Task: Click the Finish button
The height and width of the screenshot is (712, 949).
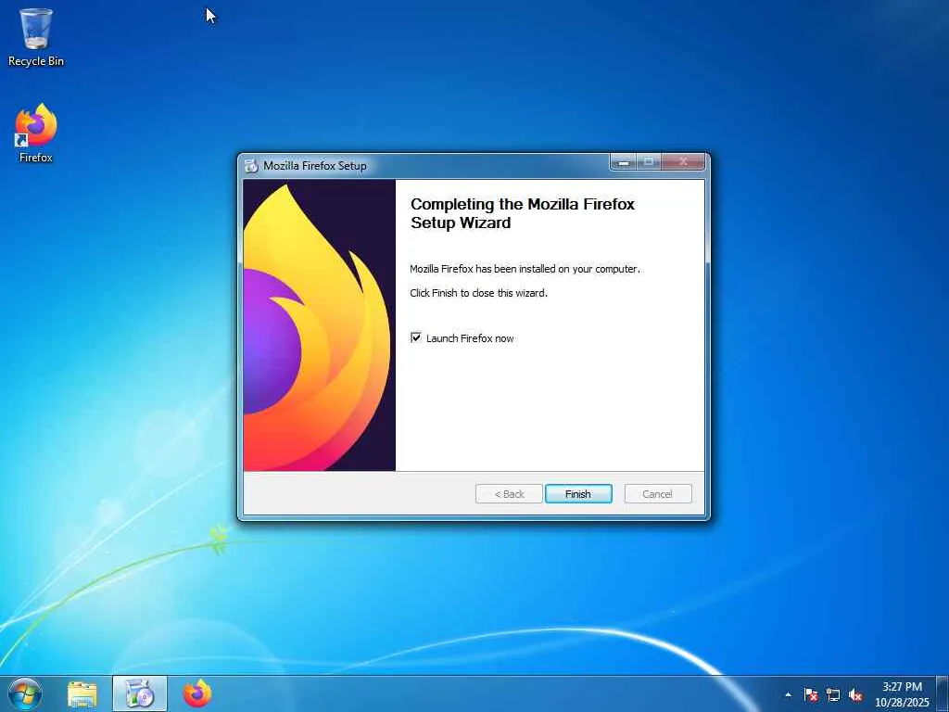Action: [578, 494]
